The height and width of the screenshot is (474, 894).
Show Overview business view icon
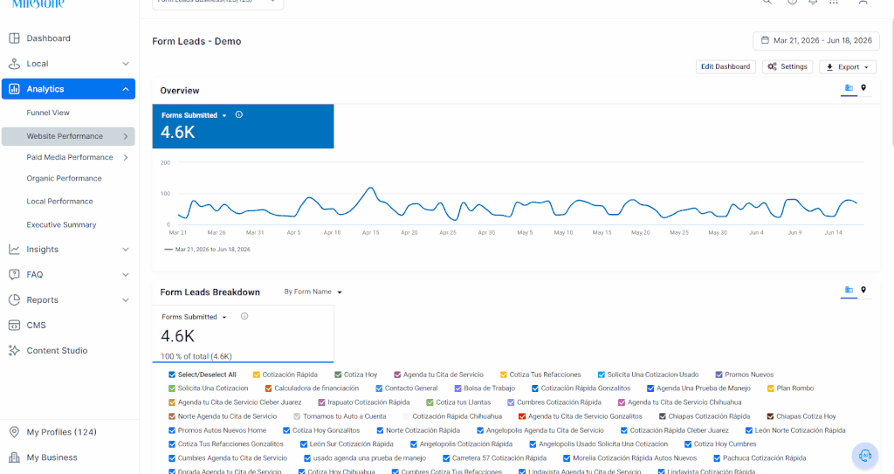(x=849, y=88)
